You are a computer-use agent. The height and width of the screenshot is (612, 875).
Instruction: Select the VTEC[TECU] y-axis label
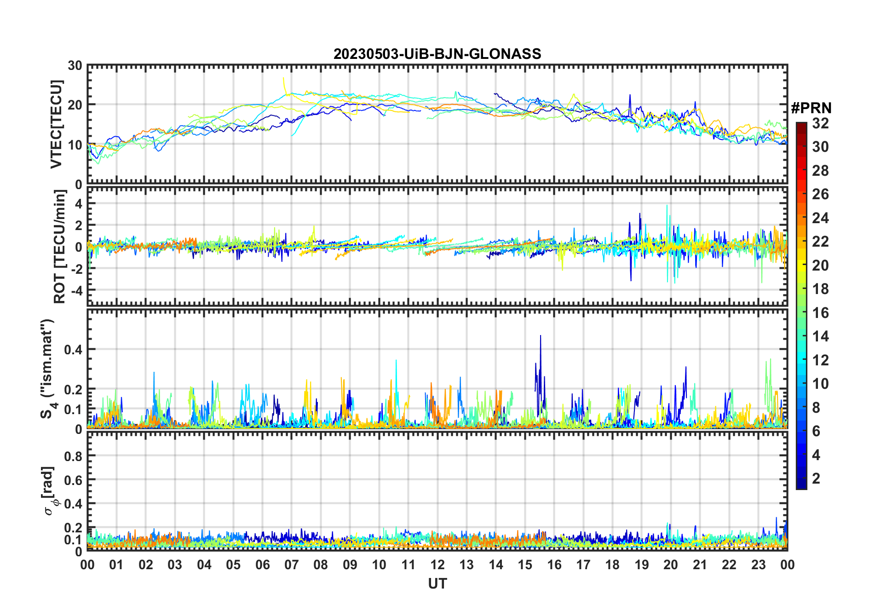coord(56,124)
